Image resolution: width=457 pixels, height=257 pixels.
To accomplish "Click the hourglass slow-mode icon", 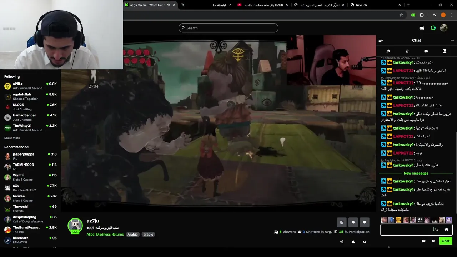I will pyautogui.click(x=445, y=51).
